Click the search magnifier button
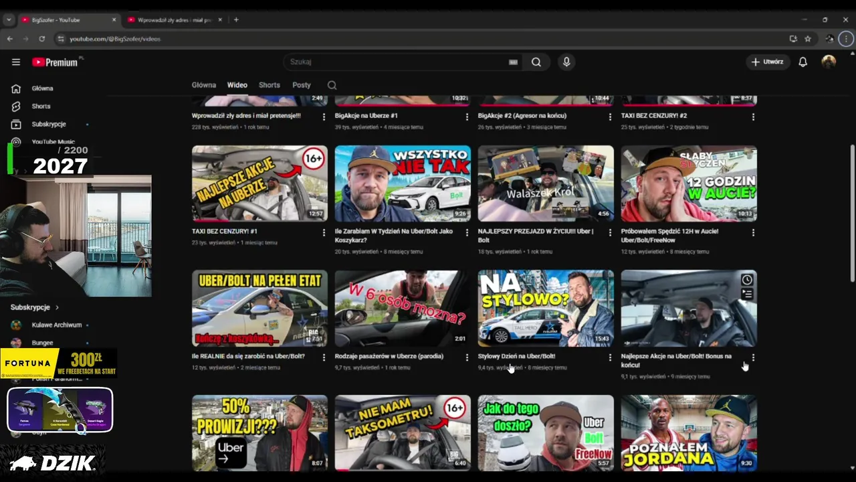The height and width of the screenshot is (482, 856). pos(536,62)
